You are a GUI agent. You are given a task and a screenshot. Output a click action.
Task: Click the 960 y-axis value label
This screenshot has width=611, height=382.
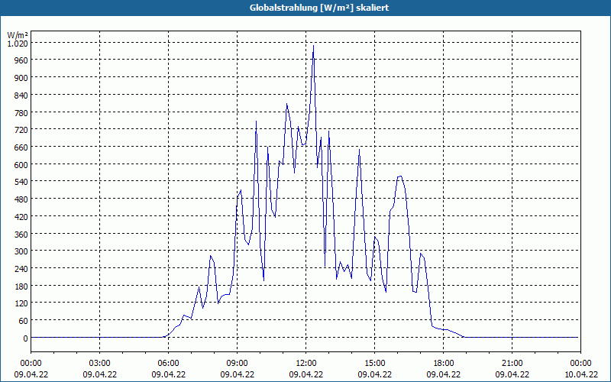tap(21, 60)
